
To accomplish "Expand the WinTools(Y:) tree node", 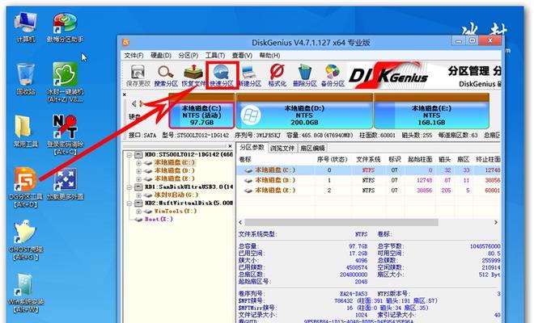I will pyautogui.click(x=138, y=212).
